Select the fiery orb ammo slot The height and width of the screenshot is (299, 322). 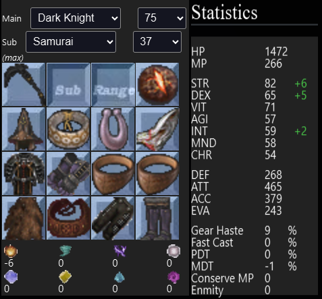pyautogui.click(x=157, y=84)
